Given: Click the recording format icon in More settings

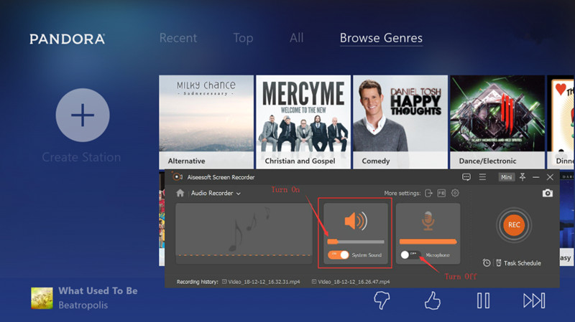Looking at the screenshot, I should coord(441,193).
